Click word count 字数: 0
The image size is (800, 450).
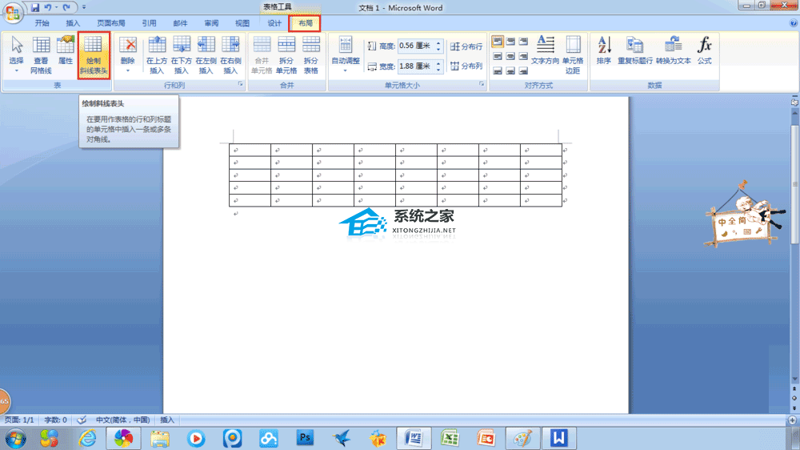[56, 420]
